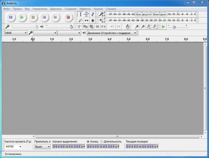Open the Прилипать к Выкл dropdown
The width and height of the screenshot is (209, 158).
(x=42, y=147)
